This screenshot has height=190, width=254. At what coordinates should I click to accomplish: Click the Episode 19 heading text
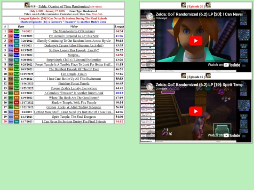[196, 77]
